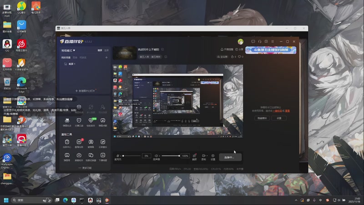Select the 我的场景 tab
The height and width of the screenshot is (205, 364).
pyautogui.click(x=66, y=57)
